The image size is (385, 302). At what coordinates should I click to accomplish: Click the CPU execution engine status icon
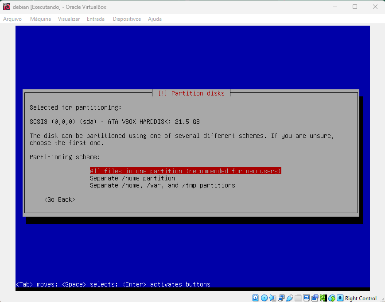point(323,298)
